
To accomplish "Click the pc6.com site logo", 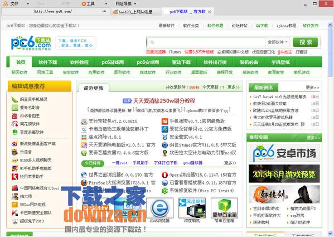I will pos(31,43).
